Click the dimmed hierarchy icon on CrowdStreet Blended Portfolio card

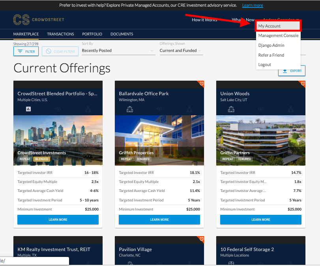[x=88, y=109]
